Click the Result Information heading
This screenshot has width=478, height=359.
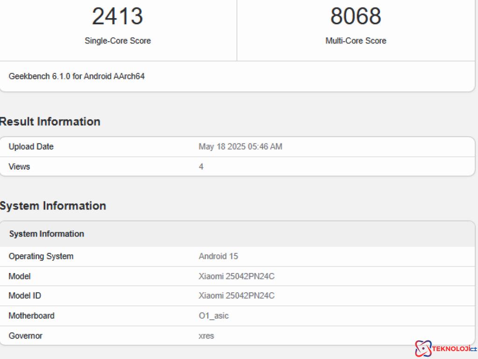point(50,122)
